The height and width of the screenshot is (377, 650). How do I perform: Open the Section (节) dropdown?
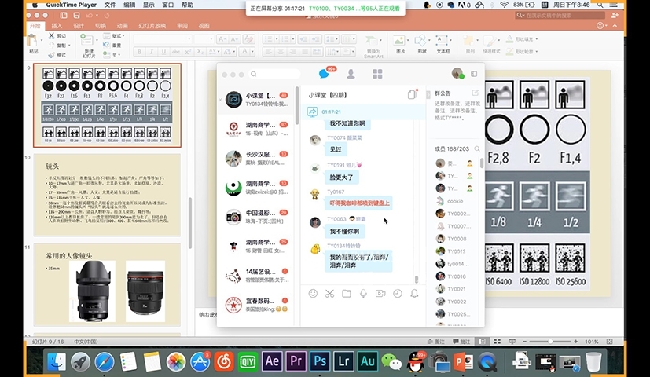[112, 55]
